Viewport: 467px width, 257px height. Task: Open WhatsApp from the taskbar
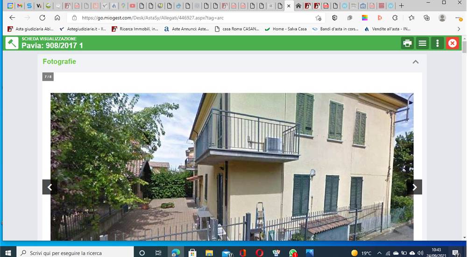click(293, 253)
